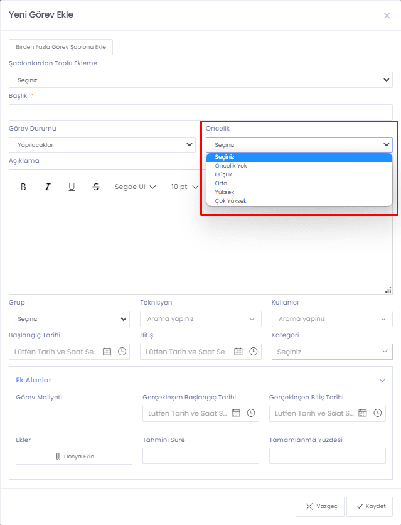Open clock icon for Bitiş time

pyautogui.click(x=254, y=352)
